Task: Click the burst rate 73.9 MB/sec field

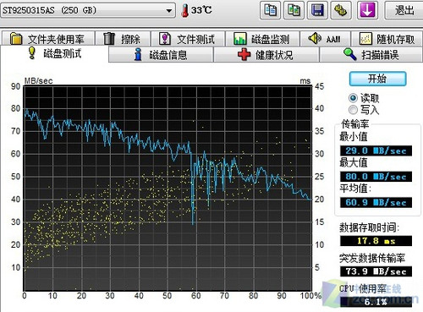Action: click(376, 271)
